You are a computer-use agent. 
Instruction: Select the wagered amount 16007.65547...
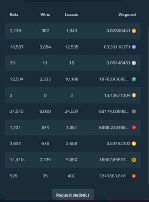[114, 160]
